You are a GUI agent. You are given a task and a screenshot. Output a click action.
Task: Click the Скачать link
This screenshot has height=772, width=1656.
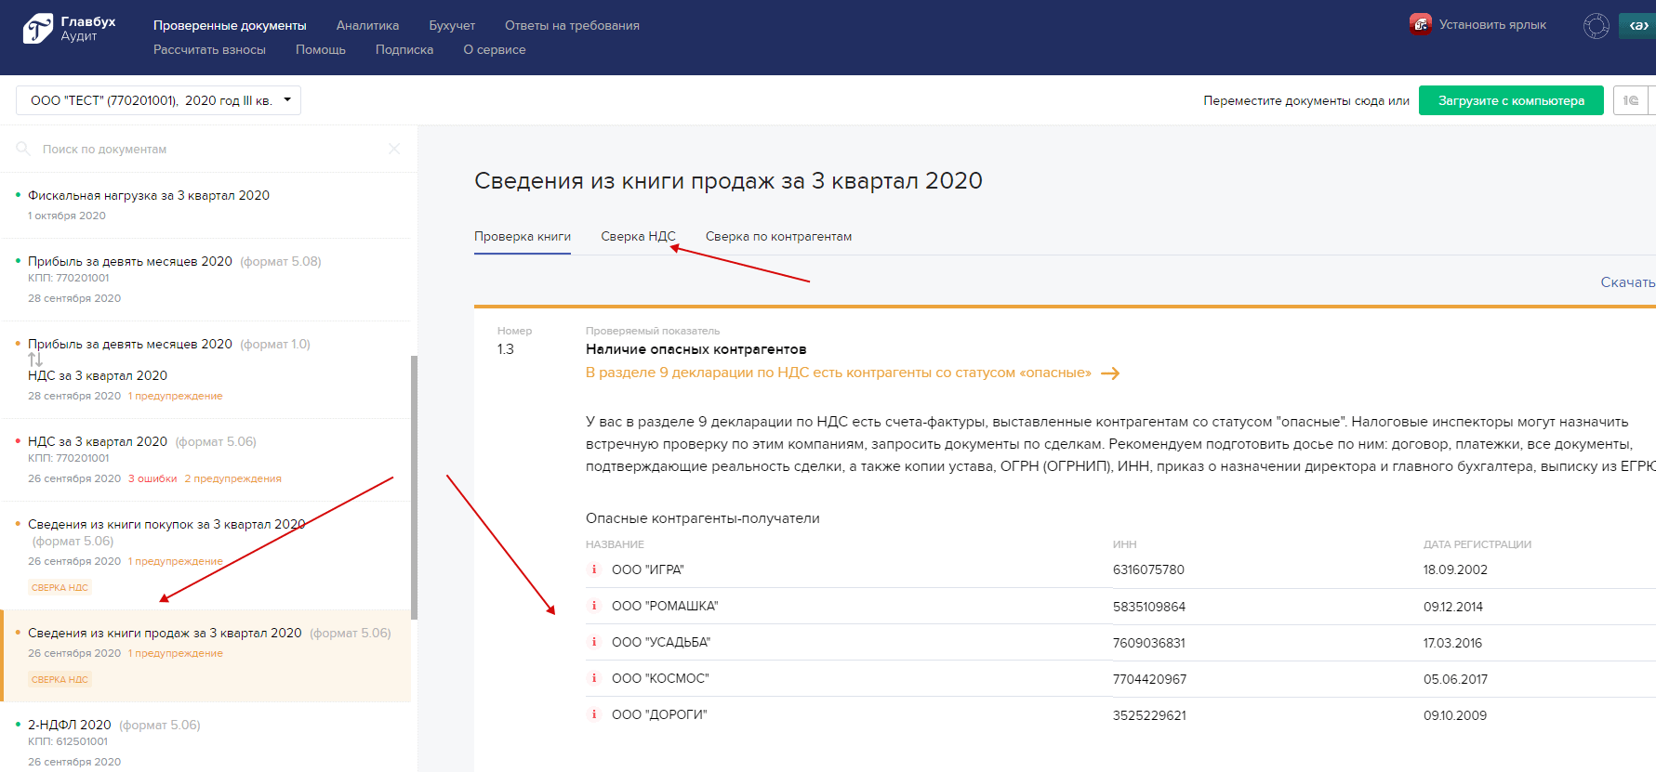point(1626,282)
